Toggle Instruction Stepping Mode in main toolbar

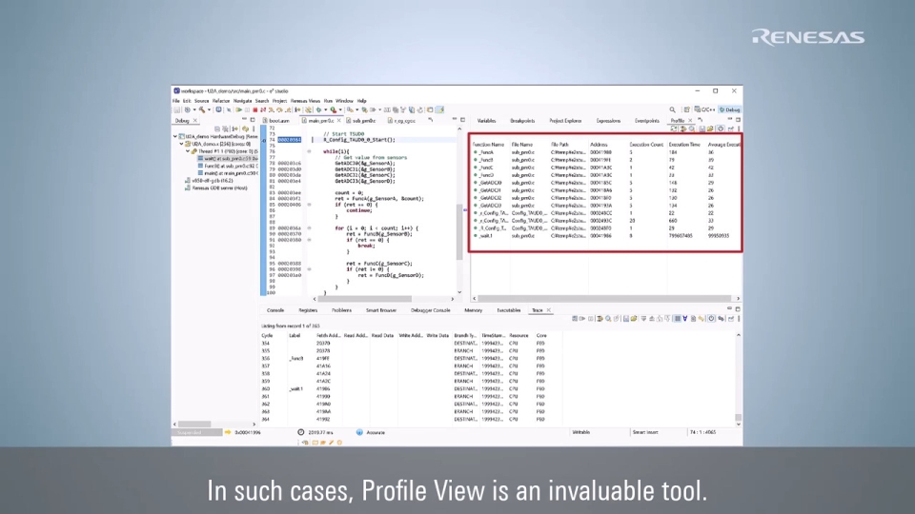pyautogui.click(x=297, y=109)
